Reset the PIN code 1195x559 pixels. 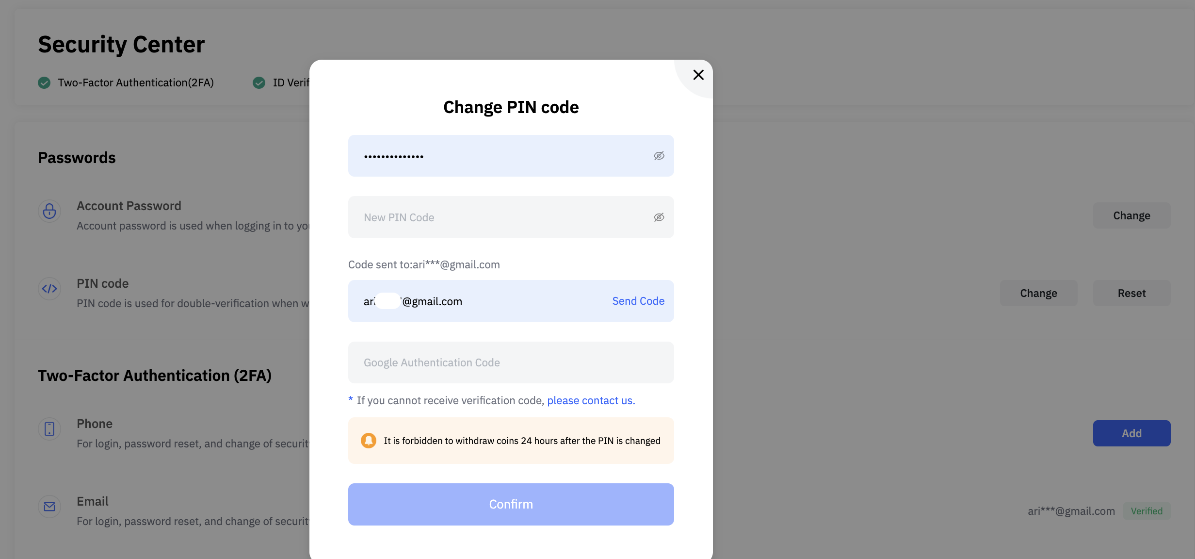coord(1131,293)
